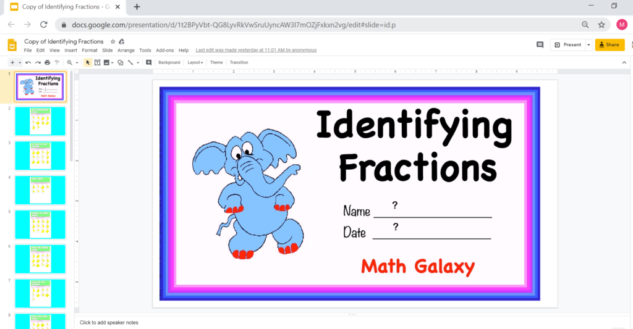Star the presentation Copy of Identifying Fractions
633x329 pixels.
click(x=113, y=41)
